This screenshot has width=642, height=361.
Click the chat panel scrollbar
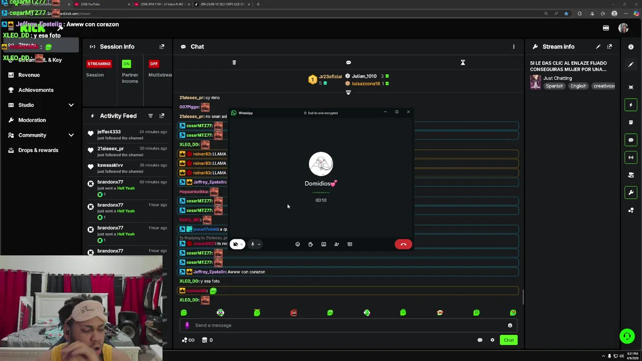point(523,297)
